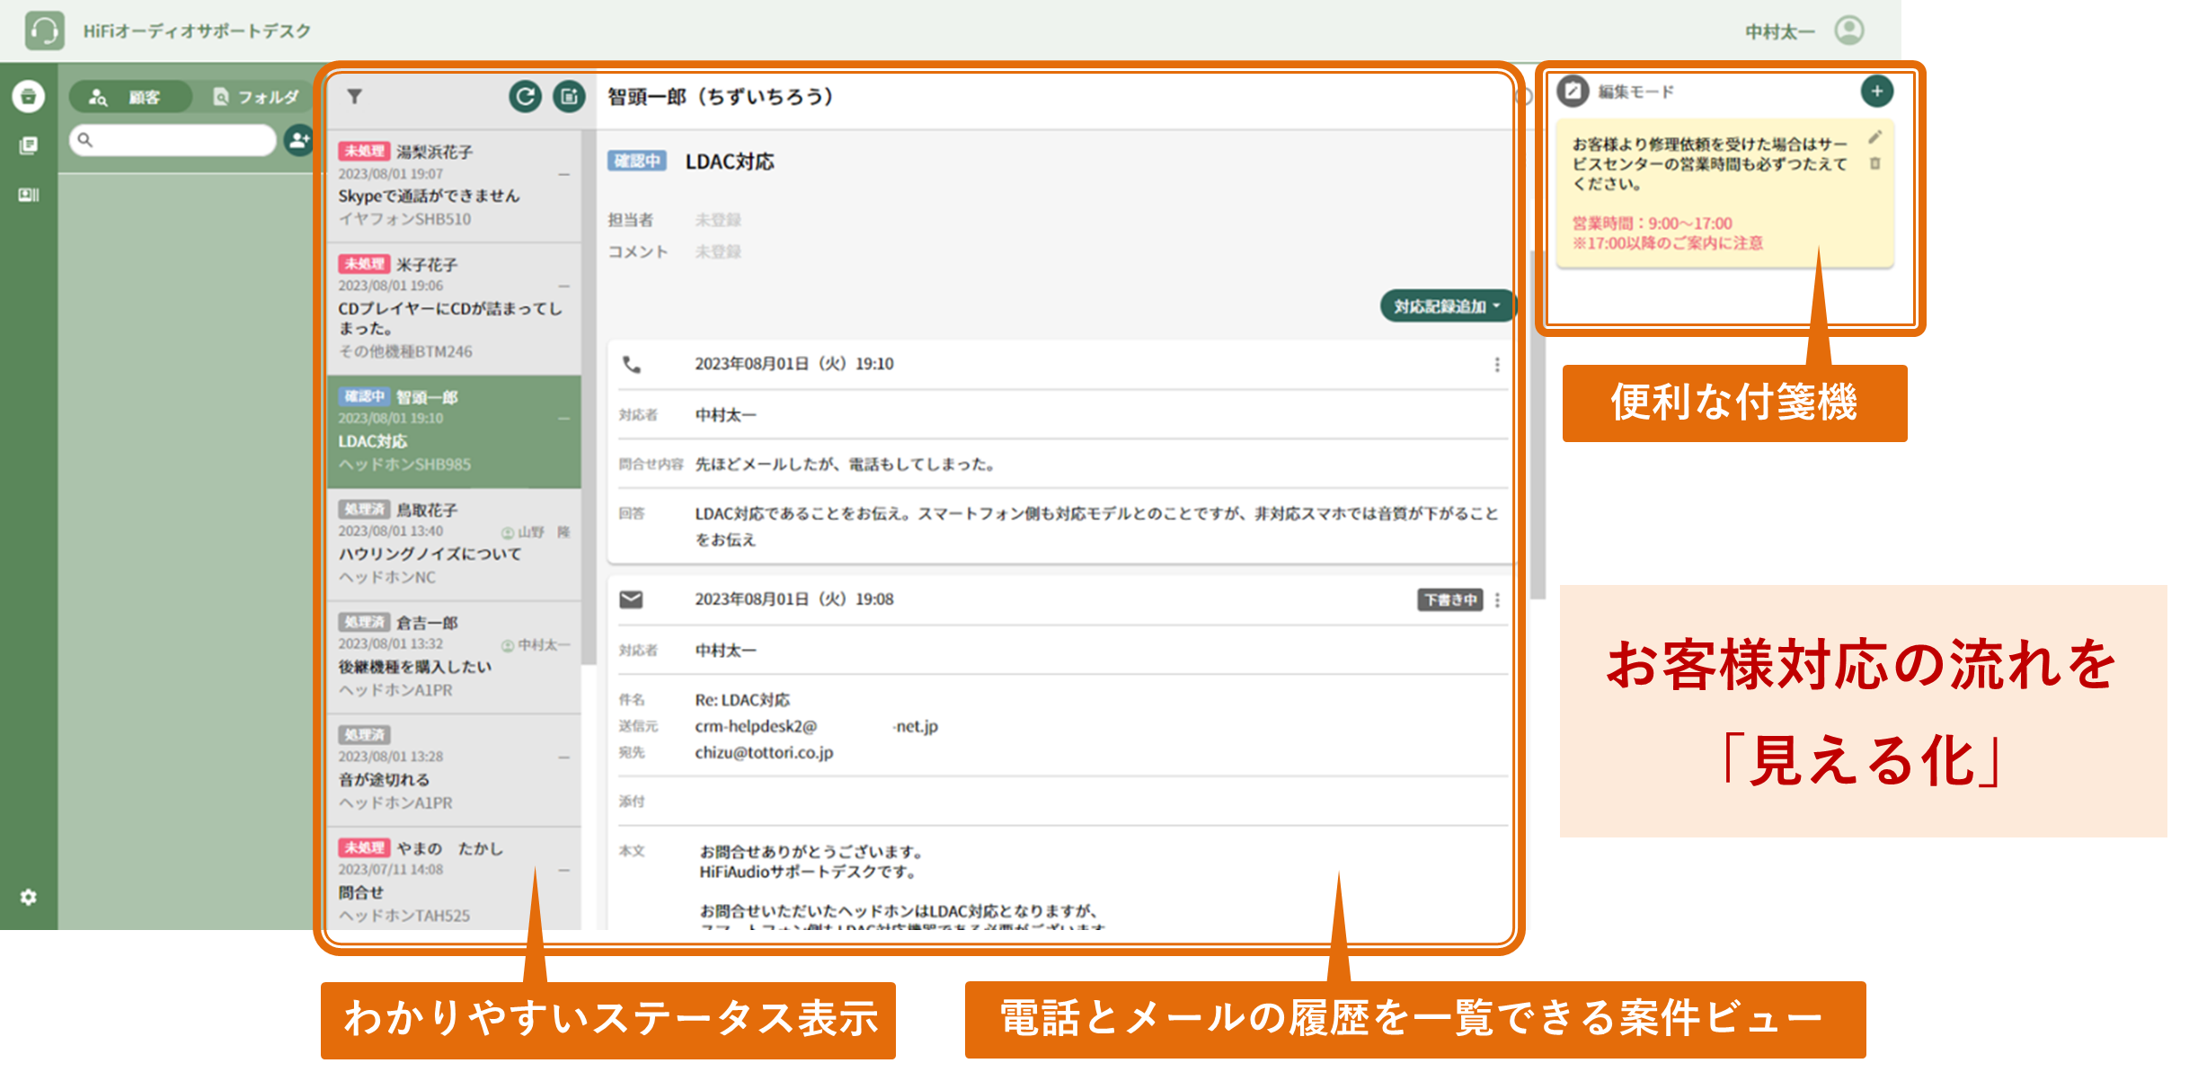2189x1072 pixels.
Task: Click the filter funnel icon
Action: click(355, 96)
